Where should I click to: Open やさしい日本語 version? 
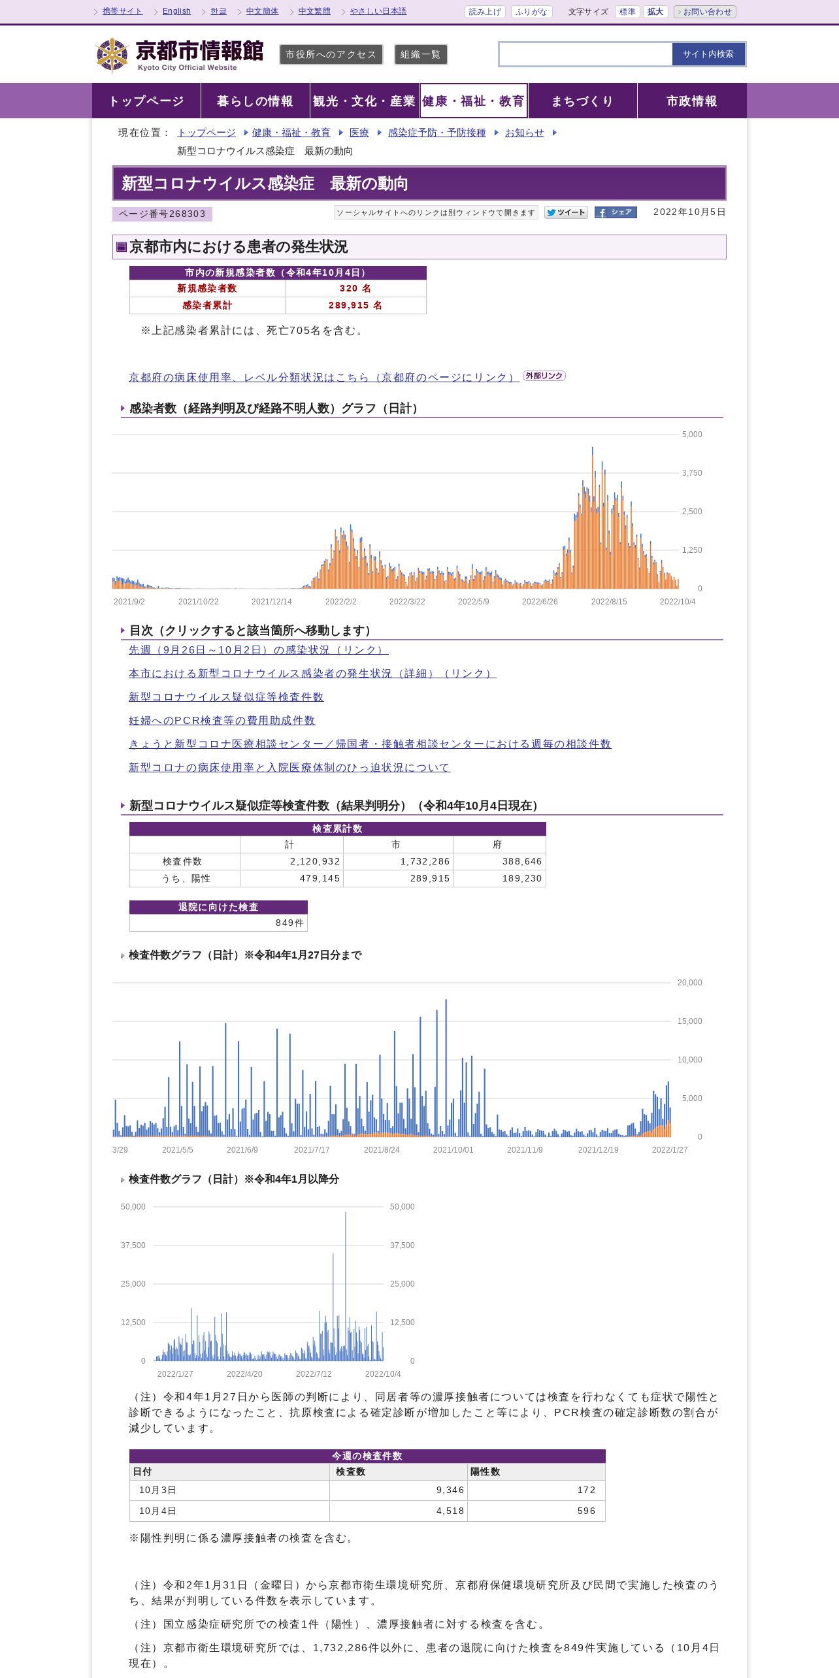[378, 11]
